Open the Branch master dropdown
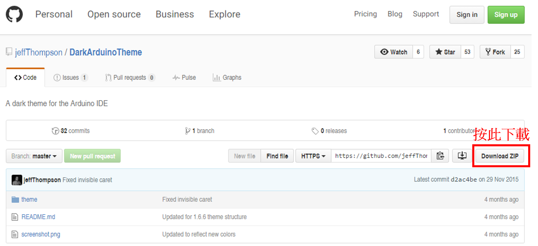This screenshot has height=246, width=538. click(x=34, y=156)
